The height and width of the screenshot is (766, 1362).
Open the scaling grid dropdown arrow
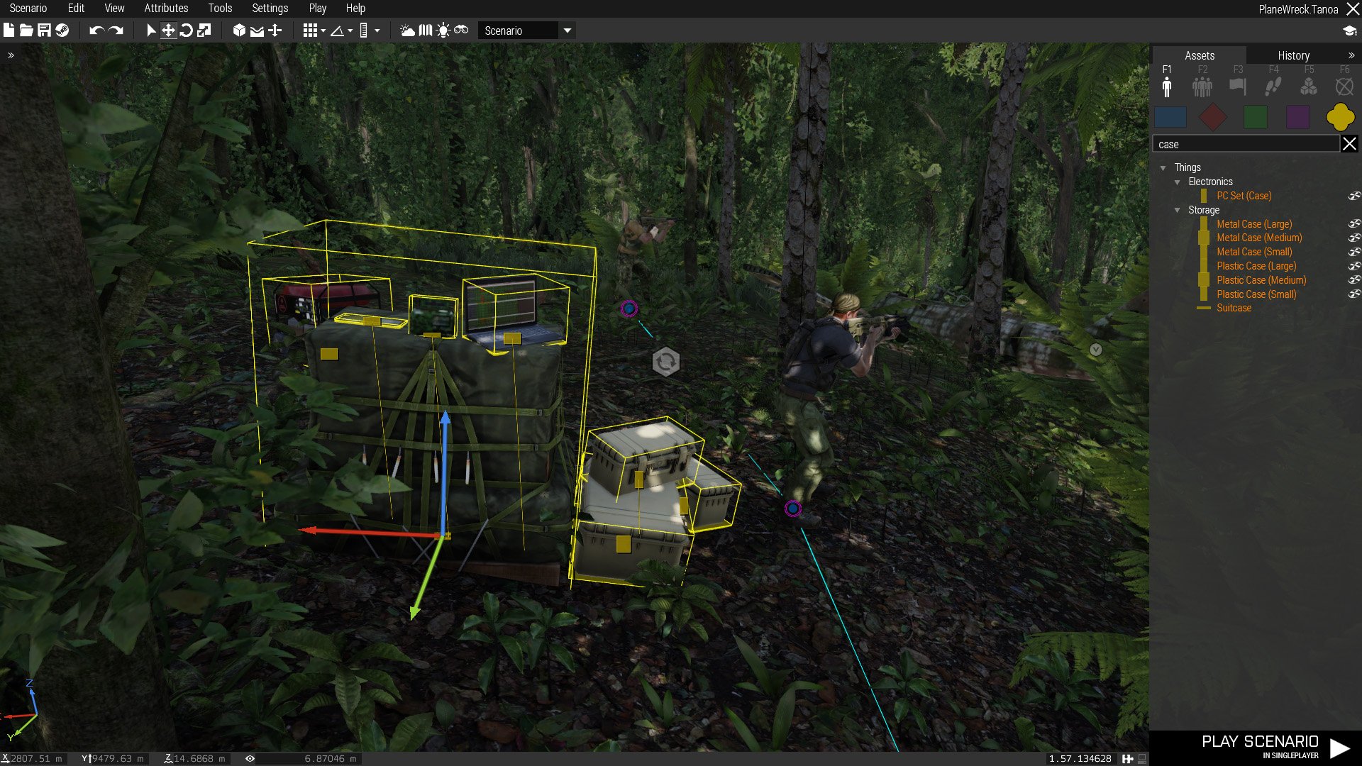pos(377,30)
